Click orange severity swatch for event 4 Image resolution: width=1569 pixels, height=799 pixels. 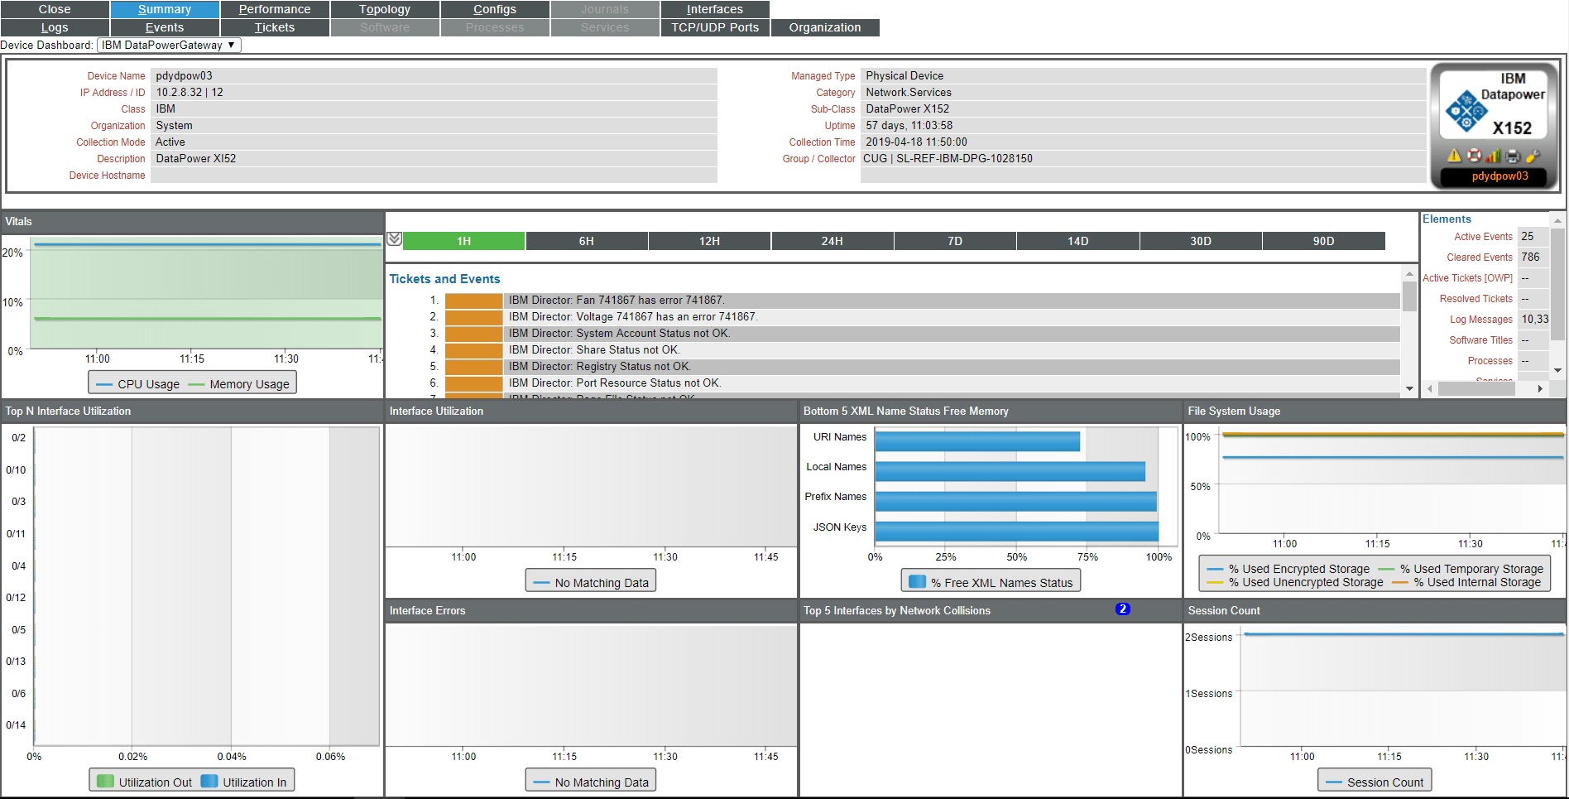(x=474, y=350)
